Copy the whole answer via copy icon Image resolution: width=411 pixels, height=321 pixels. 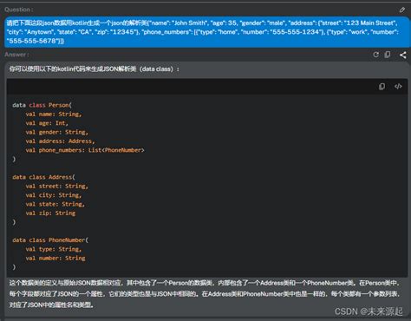(388, 55)
